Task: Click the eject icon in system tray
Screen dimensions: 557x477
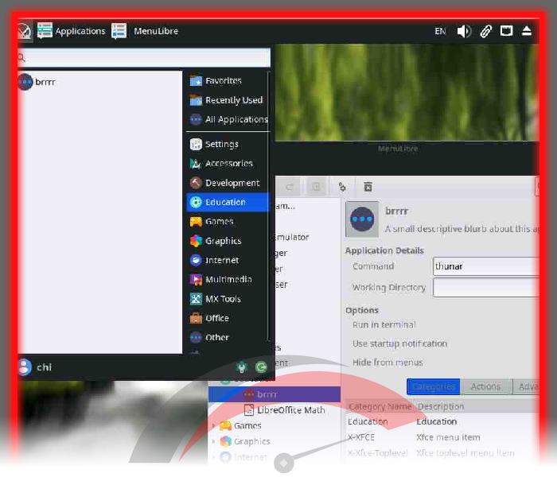Action: pyautogui.click(x=527, y=31)
